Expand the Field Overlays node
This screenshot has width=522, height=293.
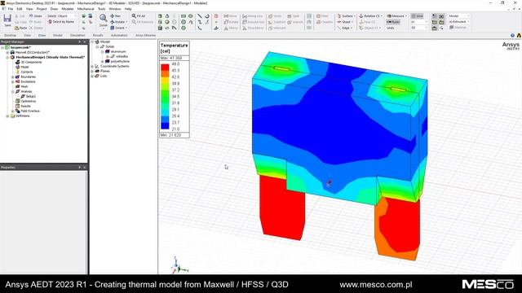click(13, 111)
